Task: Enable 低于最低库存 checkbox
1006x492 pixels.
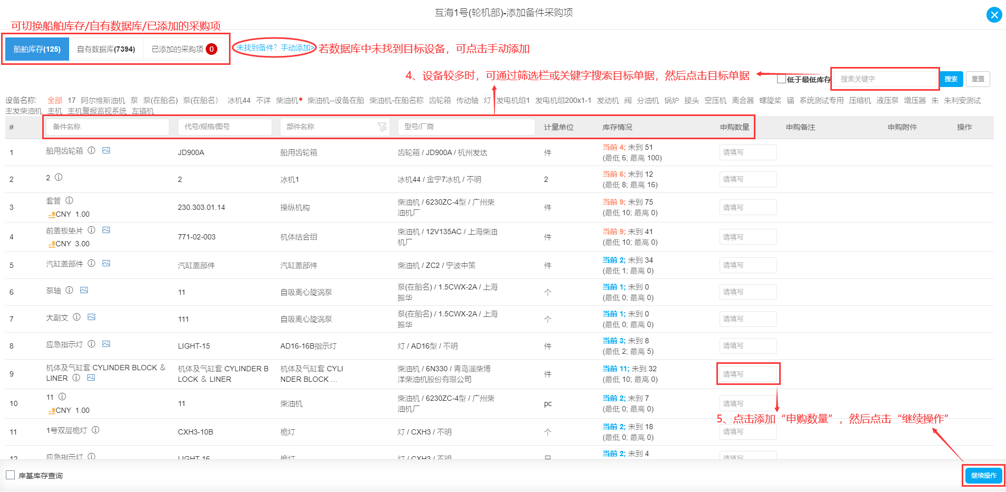Action: click(x=781, y=79)
